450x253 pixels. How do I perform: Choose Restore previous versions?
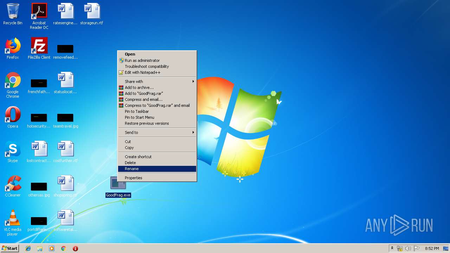[x=157, y=123]
